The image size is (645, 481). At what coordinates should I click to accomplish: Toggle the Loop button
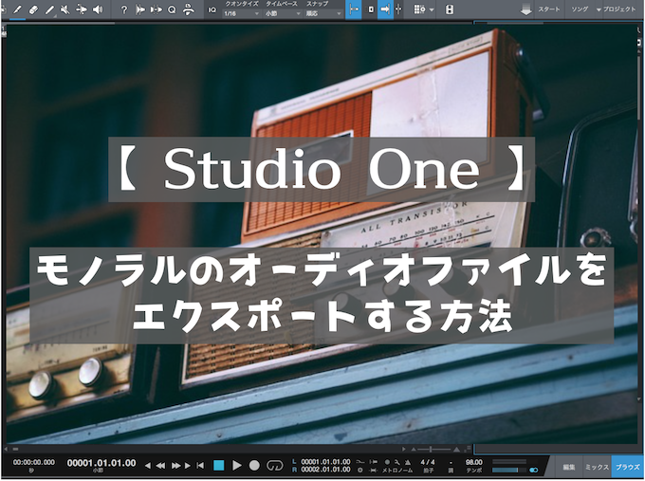(275, 466)
